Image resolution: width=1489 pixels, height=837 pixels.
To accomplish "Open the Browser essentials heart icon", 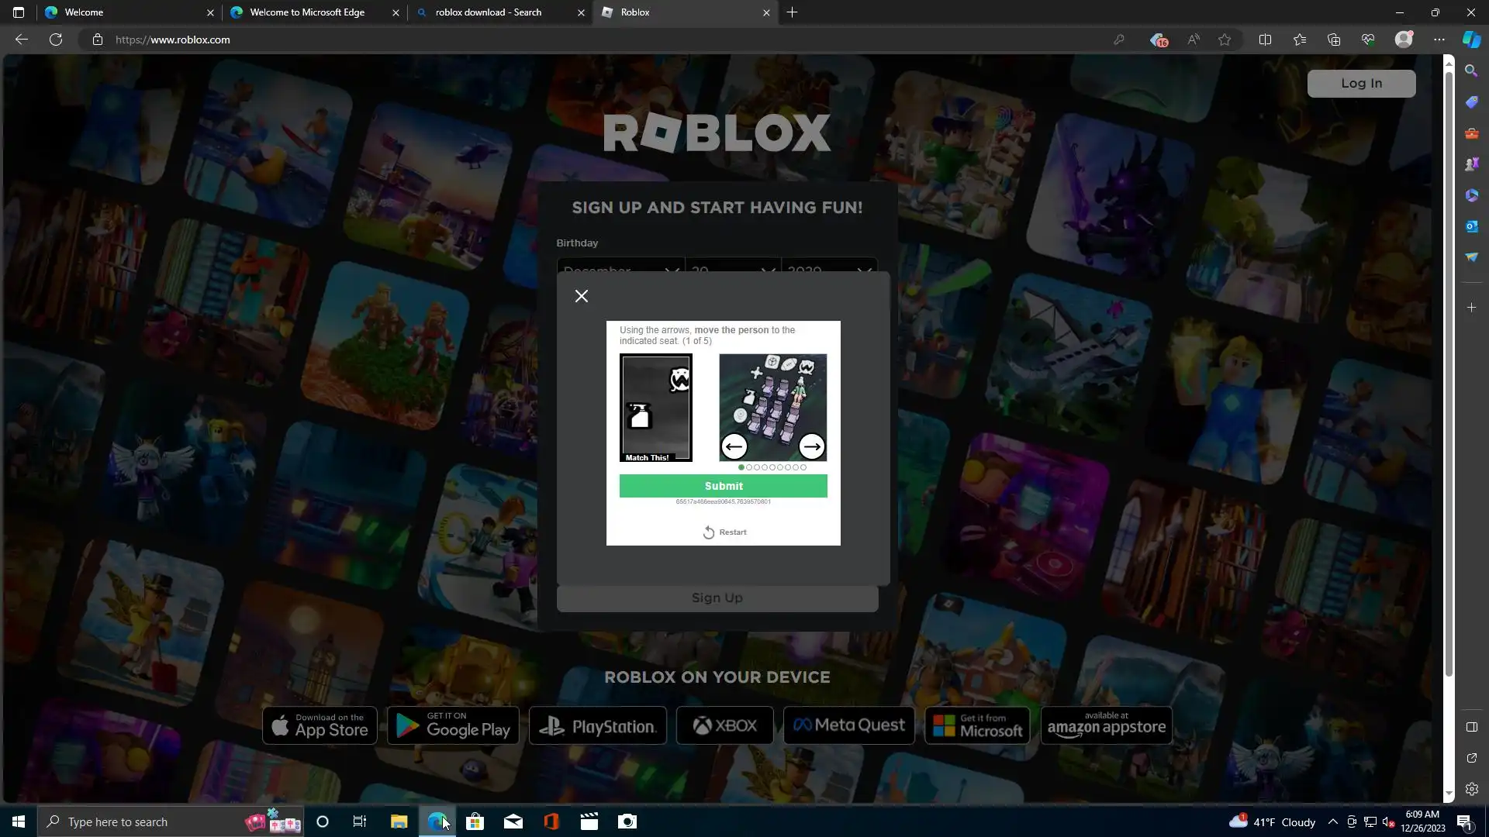I will [1368, 40].
